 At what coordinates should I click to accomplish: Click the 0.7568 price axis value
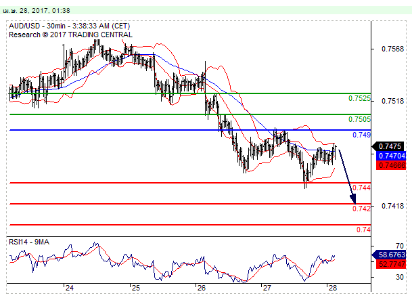392,49
